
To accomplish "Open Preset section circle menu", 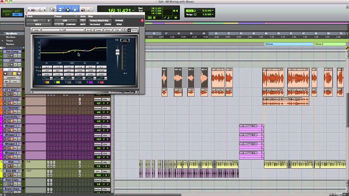I will point(76,16).
